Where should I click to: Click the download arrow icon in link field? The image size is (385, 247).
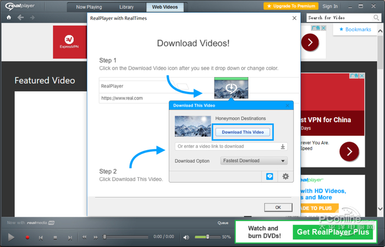click(283, 146)
